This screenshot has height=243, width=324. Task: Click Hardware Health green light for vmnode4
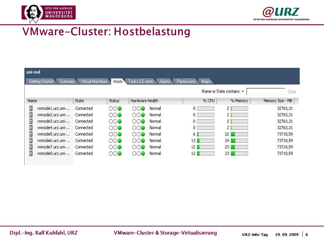click(143, 128)
